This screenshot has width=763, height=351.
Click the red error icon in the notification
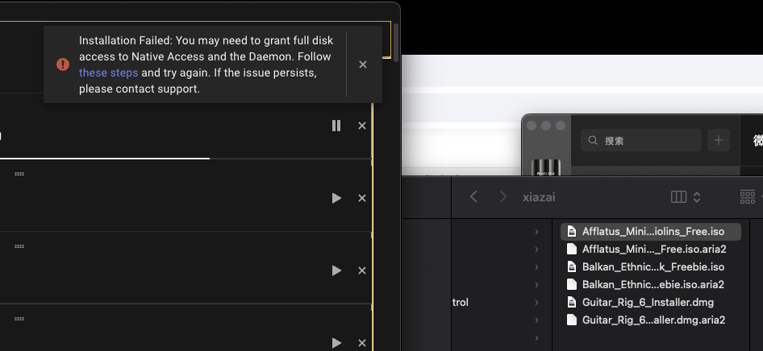click(63, 64)
